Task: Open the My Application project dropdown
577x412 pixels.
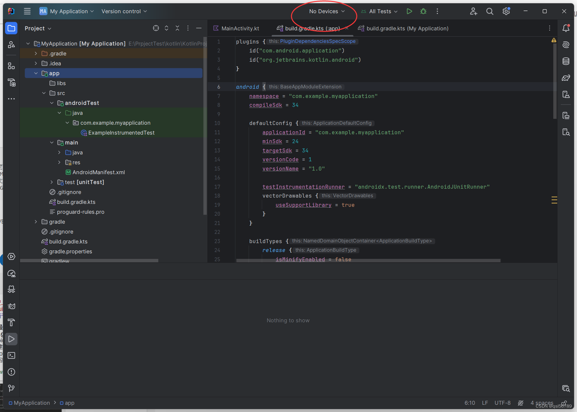Action: click(x=67, y=11)
